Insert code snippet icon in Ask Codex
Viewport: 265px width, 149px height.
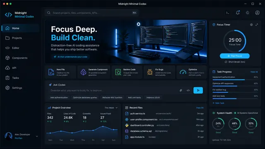188,90
